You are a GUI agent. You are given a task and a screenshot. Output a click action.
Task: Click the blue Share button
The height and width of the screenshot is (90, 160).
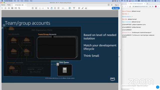point(116,8)
